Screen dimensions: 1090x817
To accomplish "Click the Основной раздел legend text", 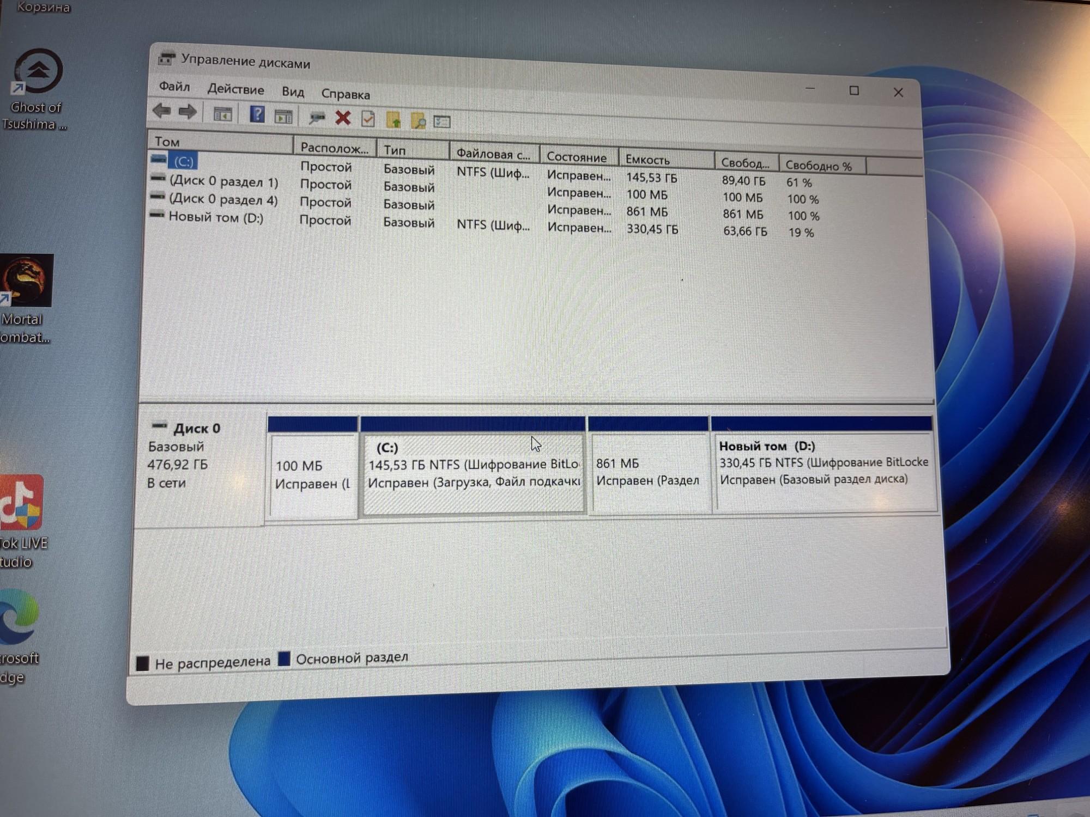I will (x=352, y=658).
